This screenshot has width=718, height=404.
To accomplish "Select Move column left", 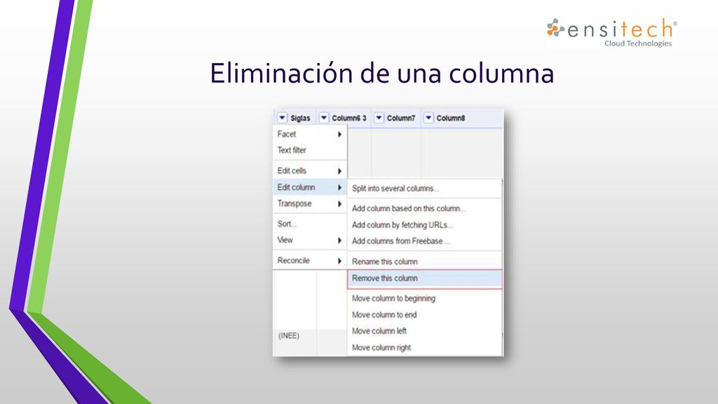I will [424, 331].
